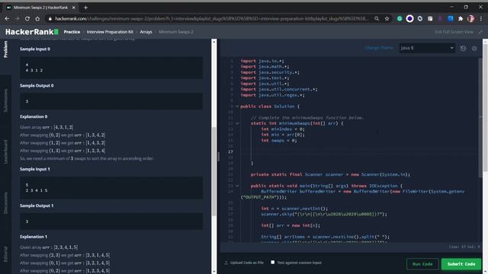
Task: Click the problem pane scrollbar down arrow
Action: point(213,272)
